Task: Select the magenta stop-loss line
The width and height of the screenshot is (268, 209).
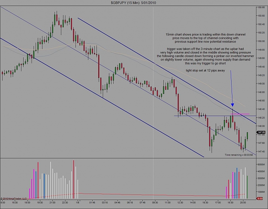Action: (240, 114)
